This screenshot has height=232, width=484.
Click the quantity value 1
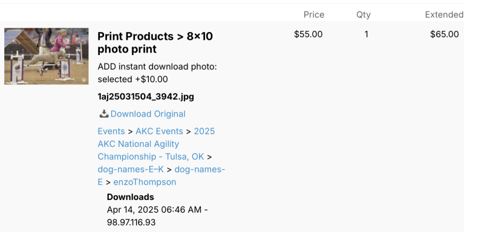(366, 34)
